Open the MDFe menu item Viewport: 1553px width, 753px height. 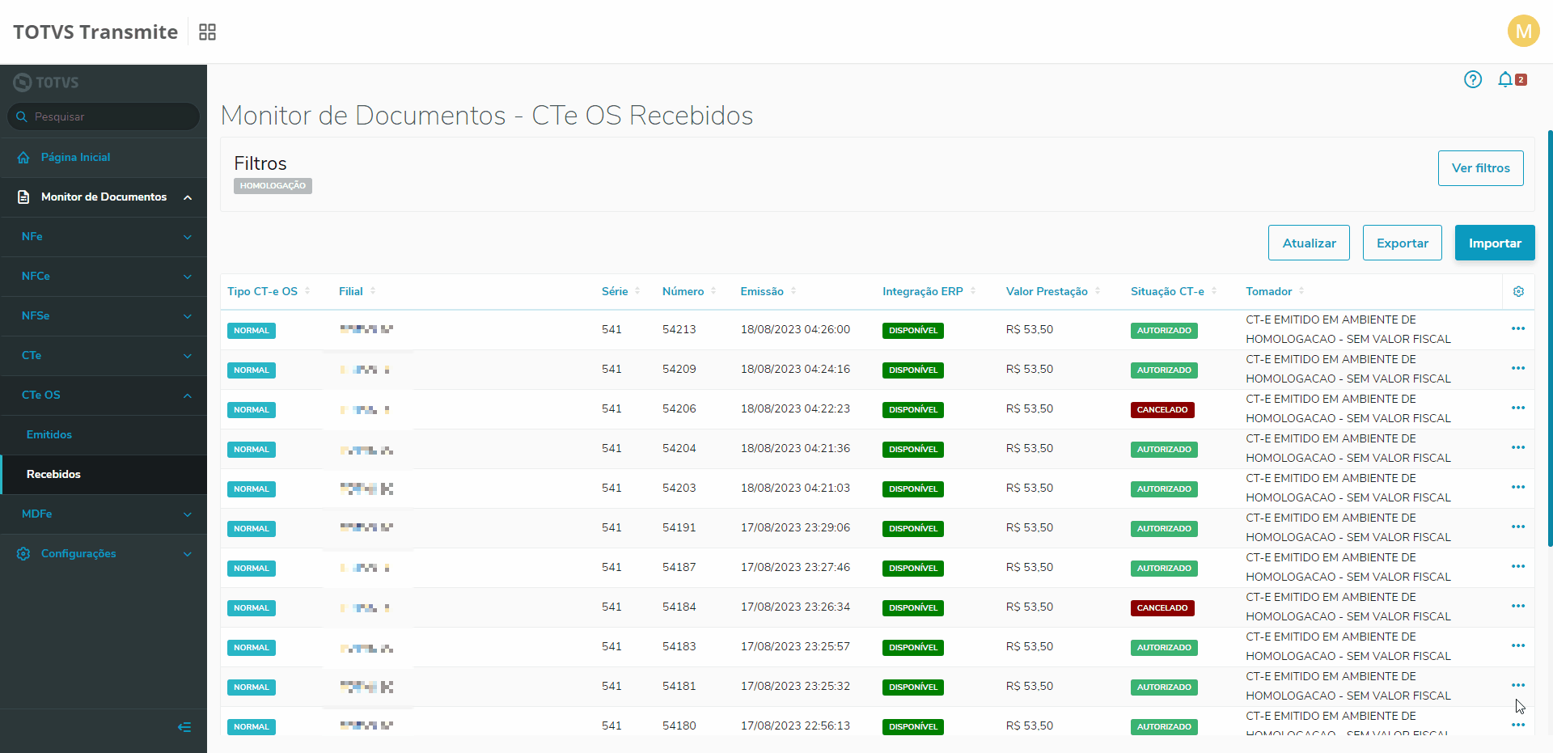pyautogui.click(x=104, y=514)
